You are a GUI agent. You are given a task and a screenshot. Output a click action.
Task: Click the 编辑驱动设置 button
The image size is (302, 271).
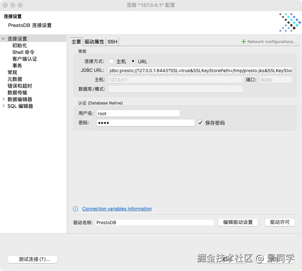(238, 222)
